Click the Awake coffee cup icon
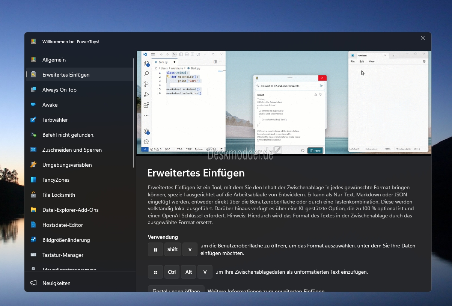Screen dimensions: 452x306 (33, 105)
